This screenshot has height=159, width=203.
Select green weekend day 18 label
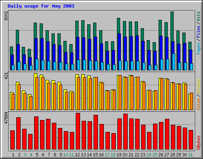point(113,155)
